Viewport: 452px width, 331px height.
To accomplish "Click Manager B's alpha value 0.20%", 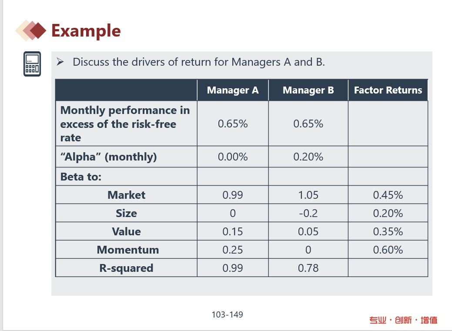I will tap(308, 157).
